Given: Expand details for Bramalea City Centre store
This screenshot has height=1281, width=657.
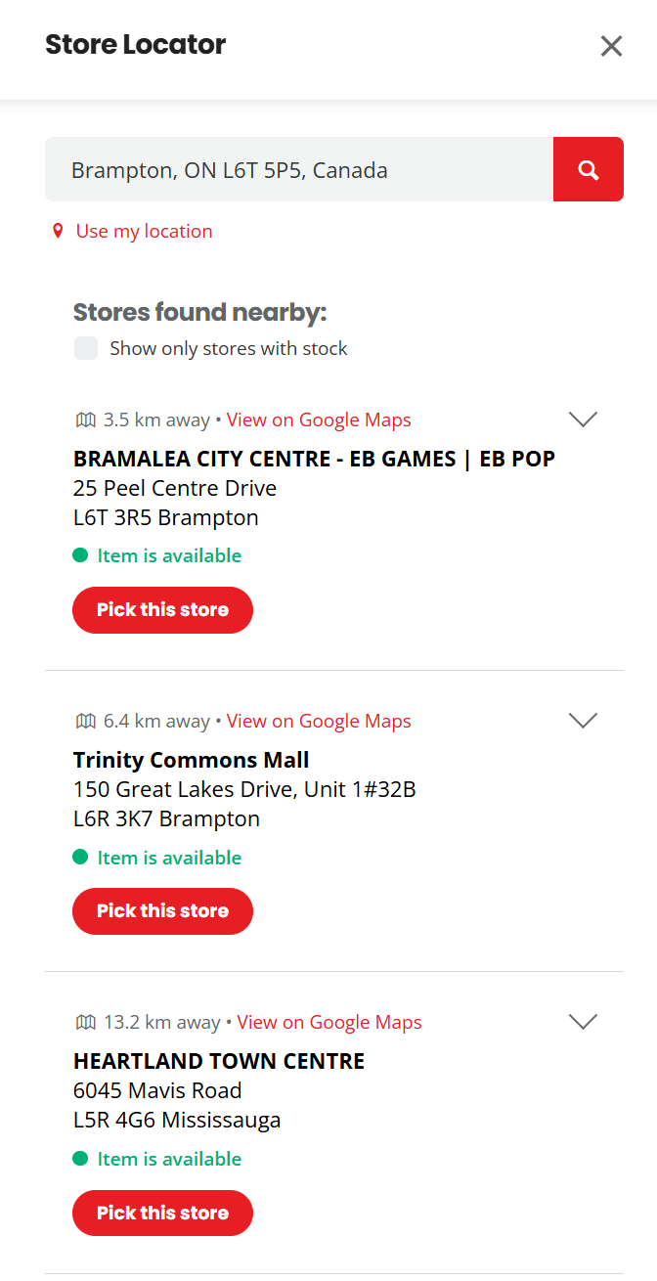Looking at the screenshot, I should pyautogui.click(x=583, y=419).
